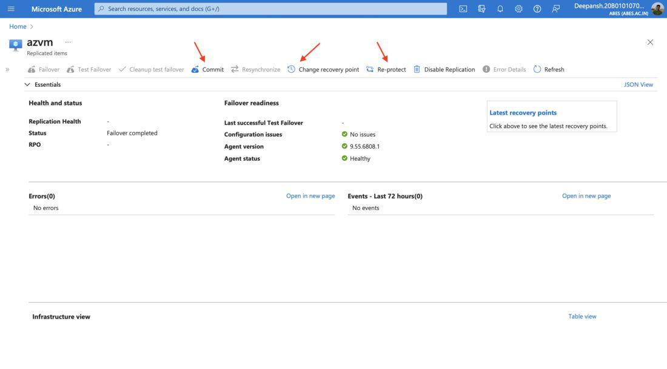Image resolution: width=667 pixels, height=369 pixels.
Task: Click the Configuration issues label
Action: coord(253,135)
